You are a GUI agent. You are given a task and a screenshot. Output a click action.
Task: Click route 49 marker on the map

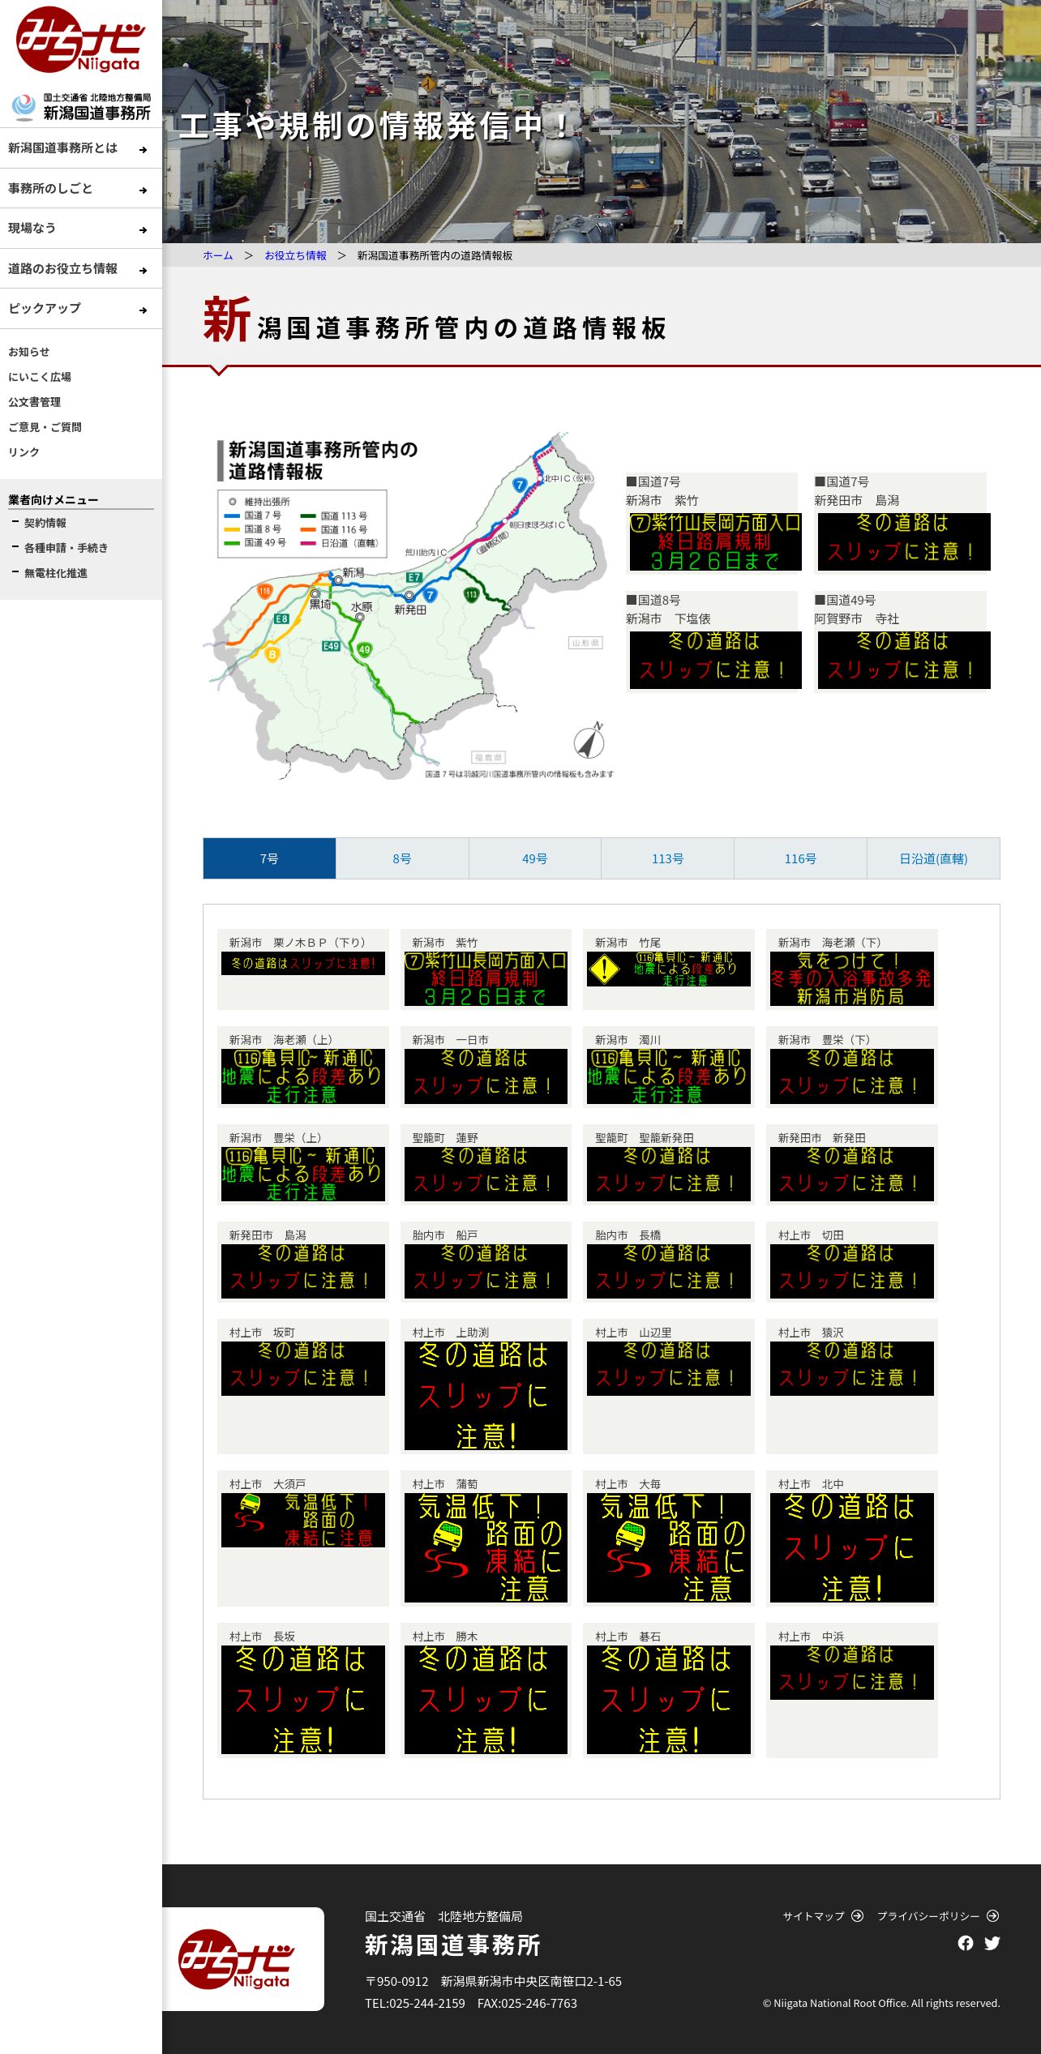pos(364,649)
